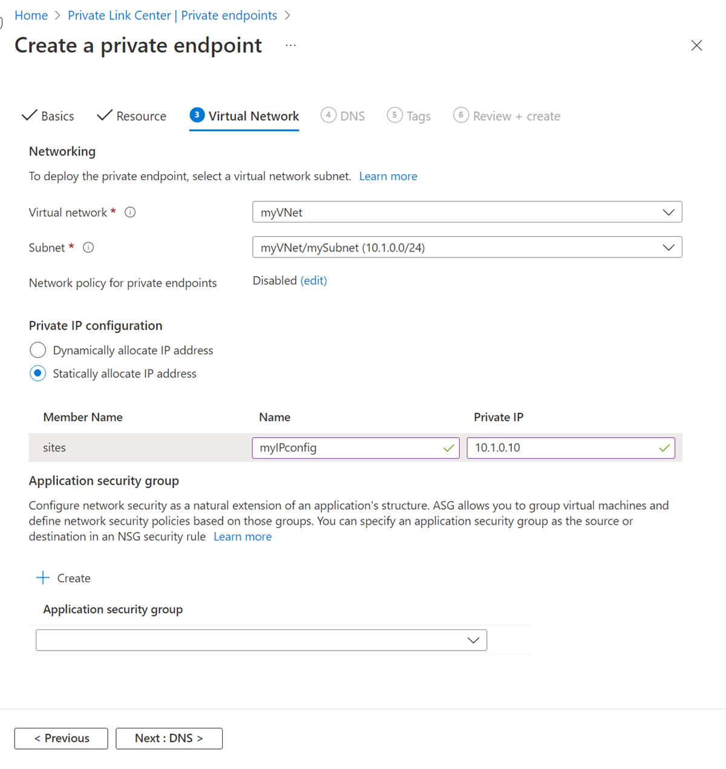Switch to the Basics tab

click(48, 116)
